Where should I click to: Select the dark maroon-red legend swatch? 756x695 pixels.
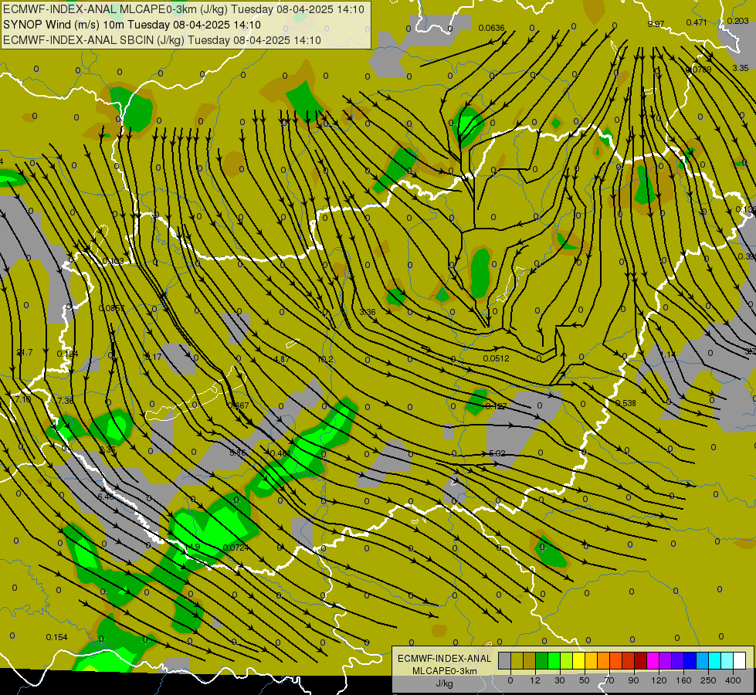pyautogui.click(x=641, y=661)
